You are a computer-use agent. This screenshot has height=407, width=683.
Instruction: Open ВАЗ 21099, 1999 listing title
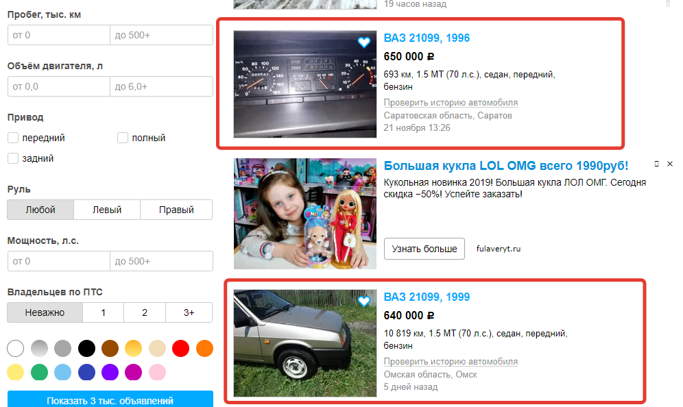[x=427, y=297]
